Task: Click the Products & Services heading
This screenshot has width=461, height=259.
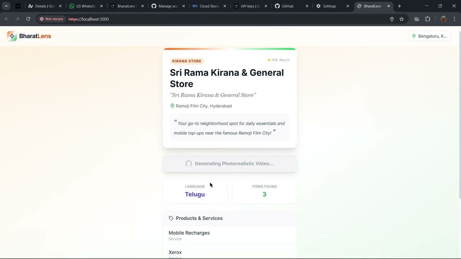Action: pos(199,218)
